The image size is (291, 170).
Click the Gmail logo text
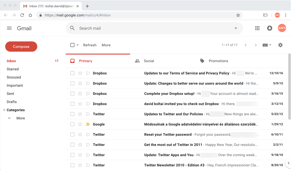(x=24, y=28)
